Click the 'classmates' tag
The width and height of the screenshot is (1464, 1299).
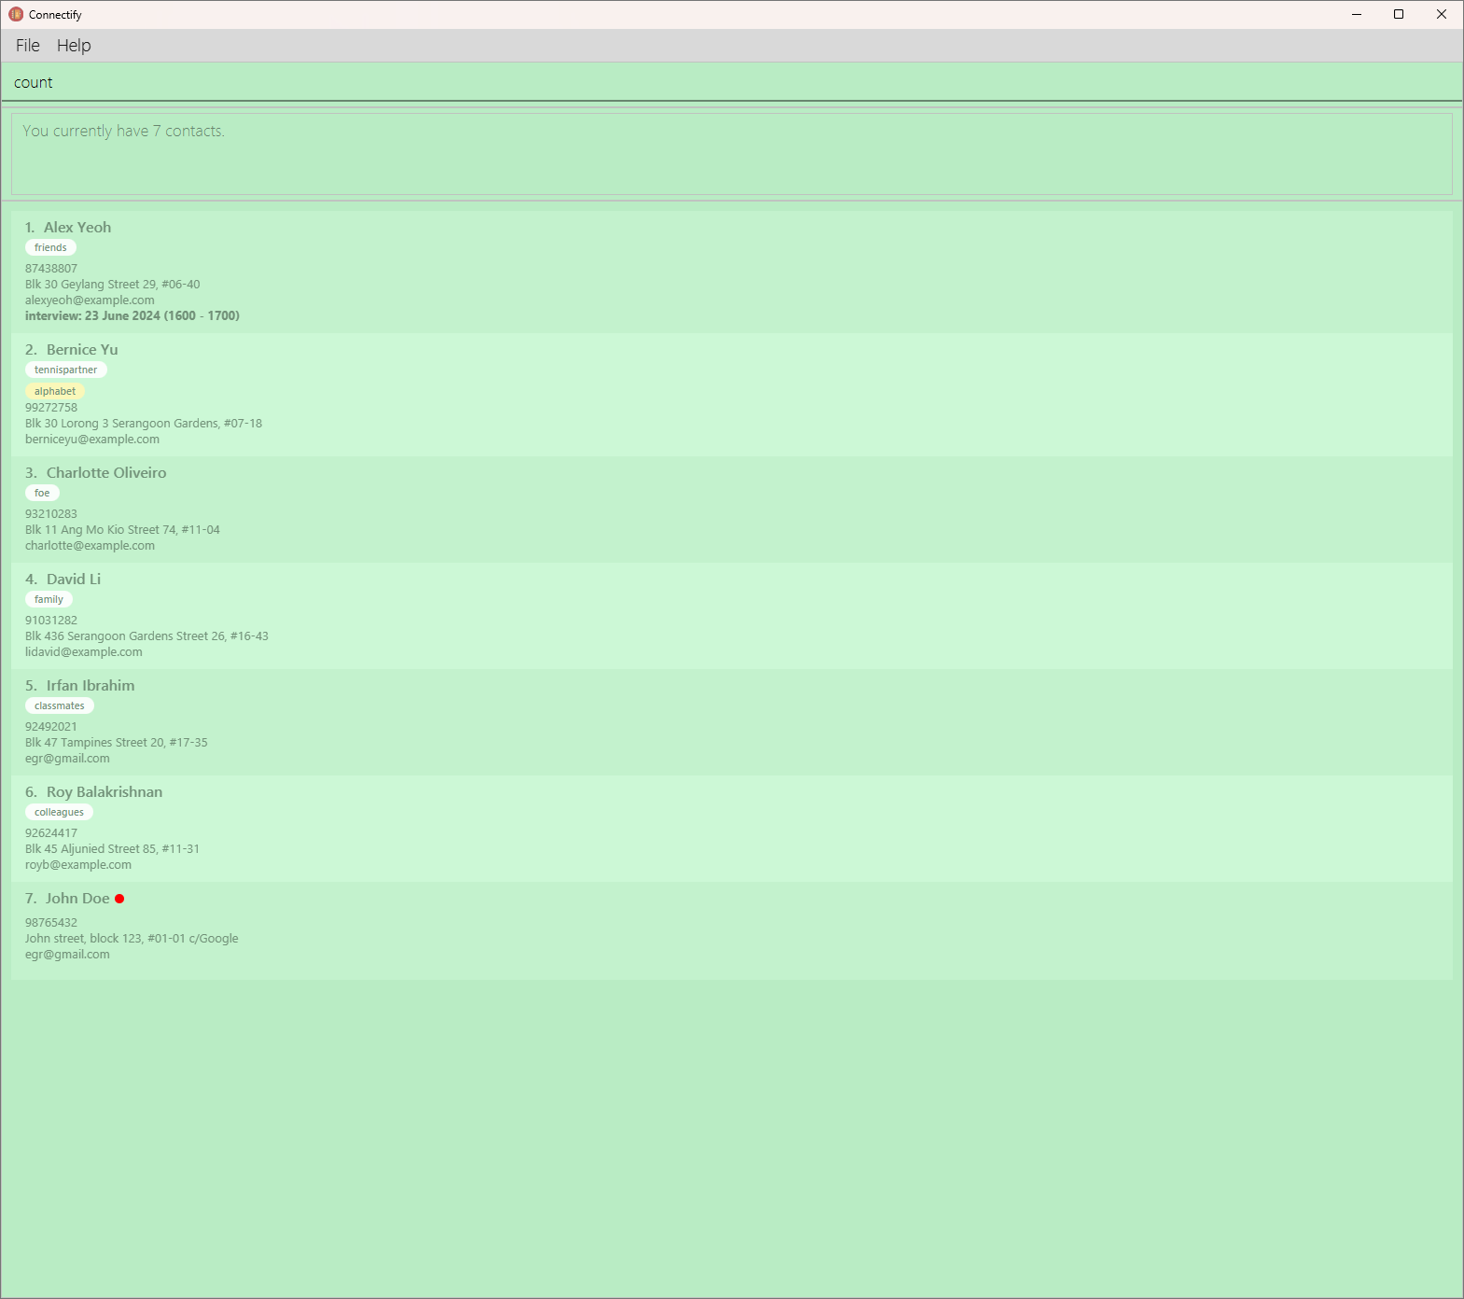tap(60, 705)
